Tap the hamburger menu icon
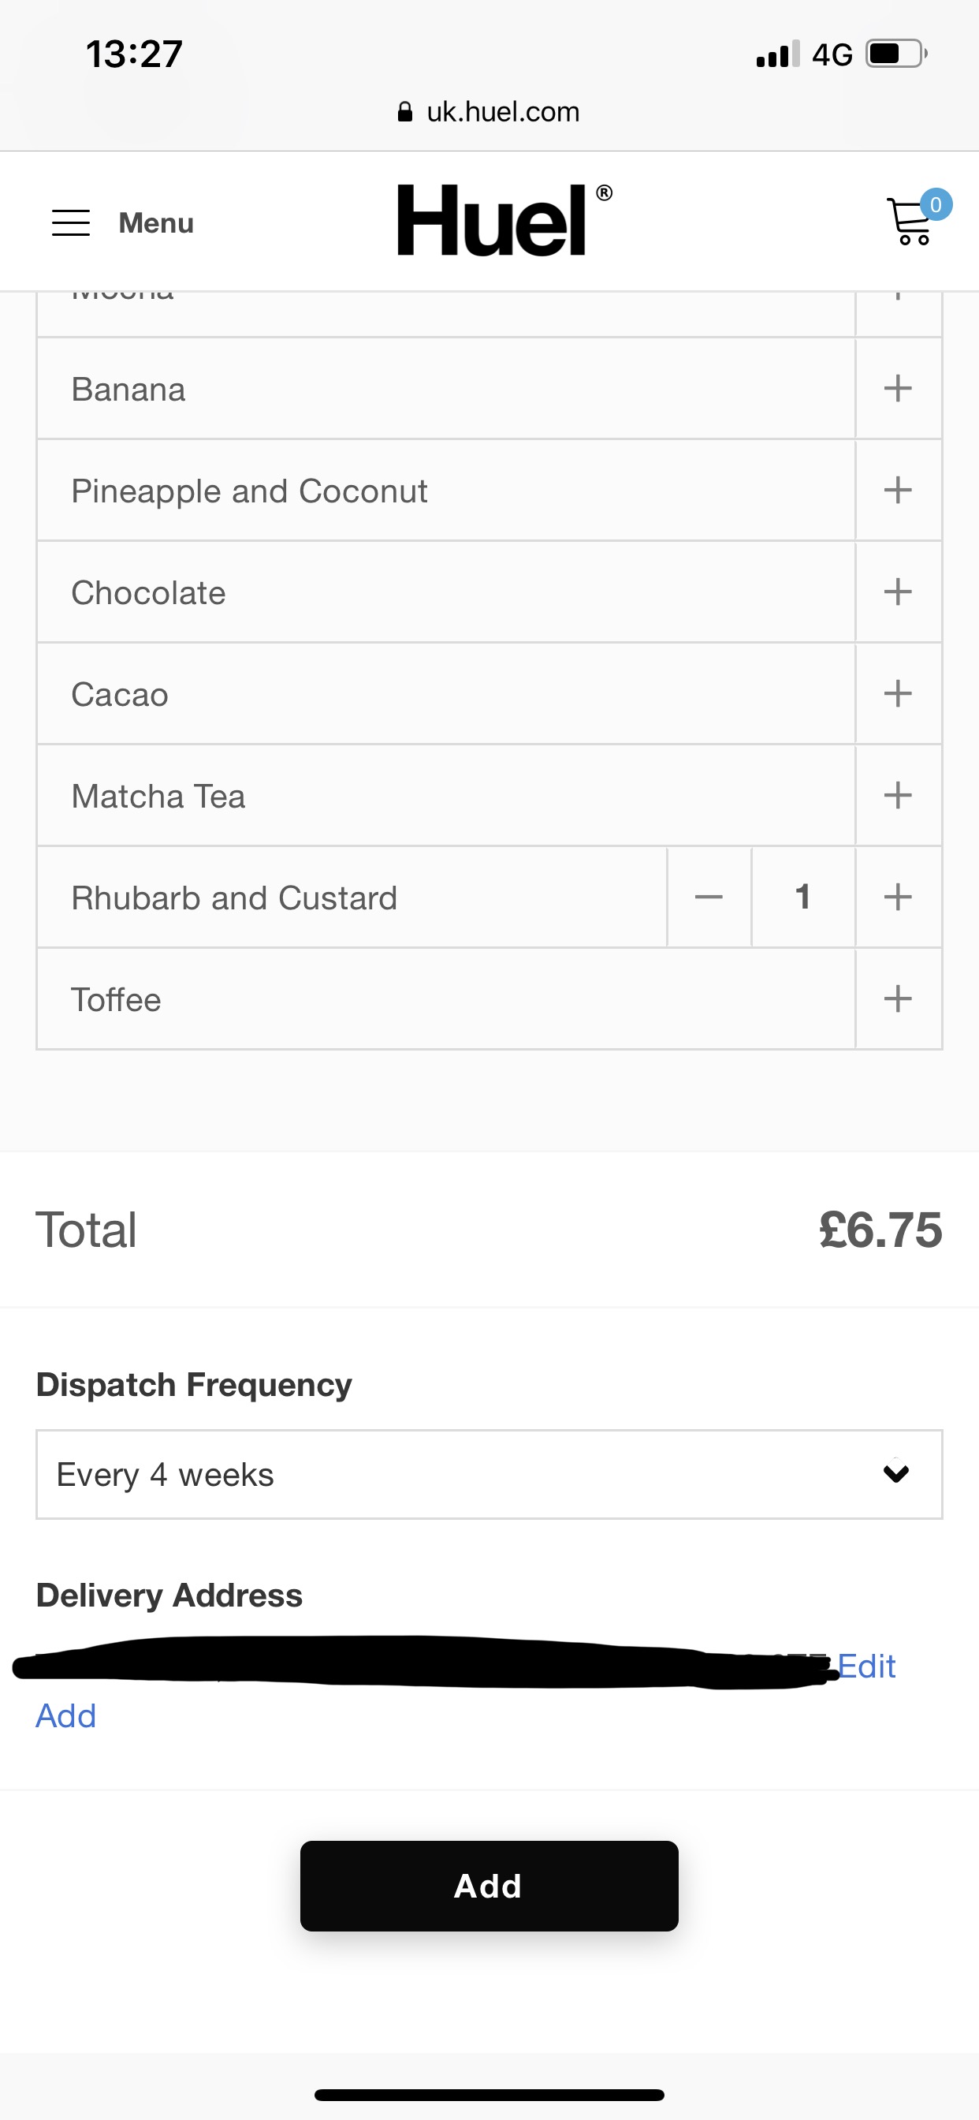Screen dimensions: 979x2120 click(71, 223)
